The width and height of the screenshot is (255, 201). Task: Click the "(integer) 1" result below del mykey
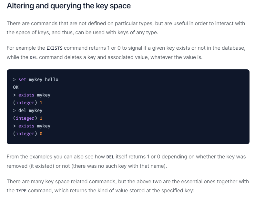click(x=28, y=118)
